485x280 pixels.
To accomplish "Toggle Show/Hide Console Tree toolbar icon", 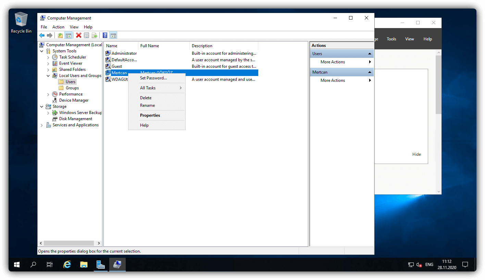I will pos(68,35).
